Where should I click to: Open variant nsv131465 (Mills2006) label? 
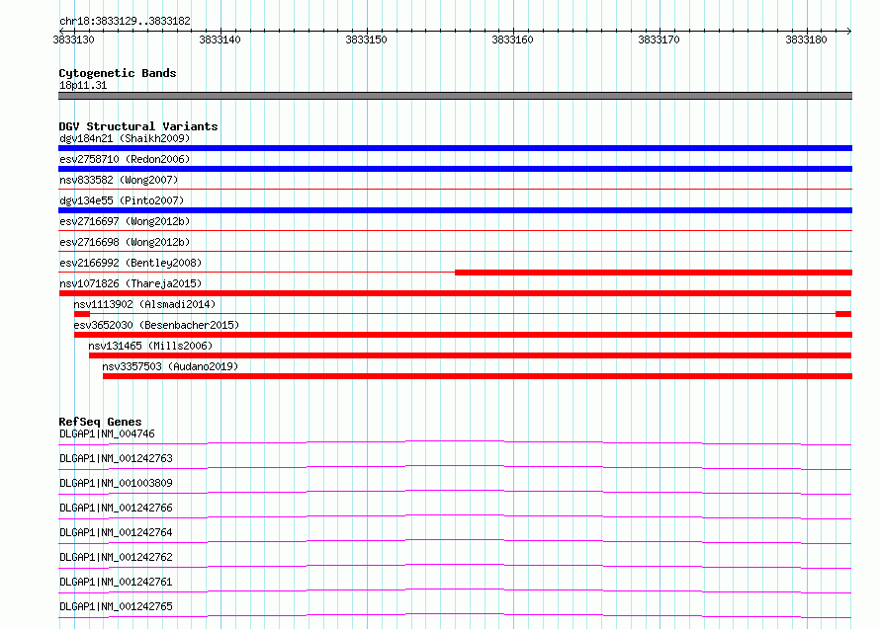[150, 346]
